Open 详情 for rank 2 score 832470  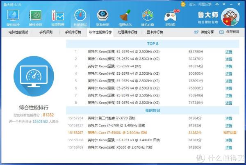click(x=229, y=59)
